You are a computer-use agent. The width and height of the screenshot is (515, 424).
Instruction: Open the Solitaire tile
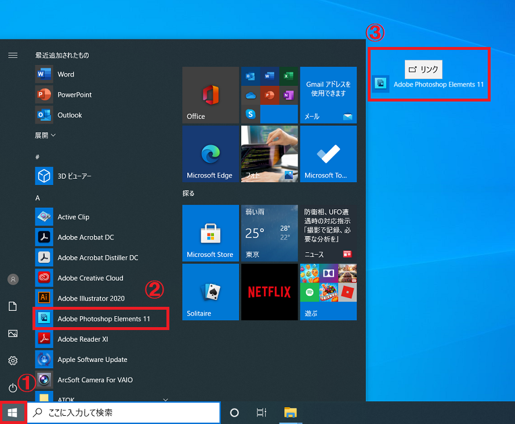(211, 292)
